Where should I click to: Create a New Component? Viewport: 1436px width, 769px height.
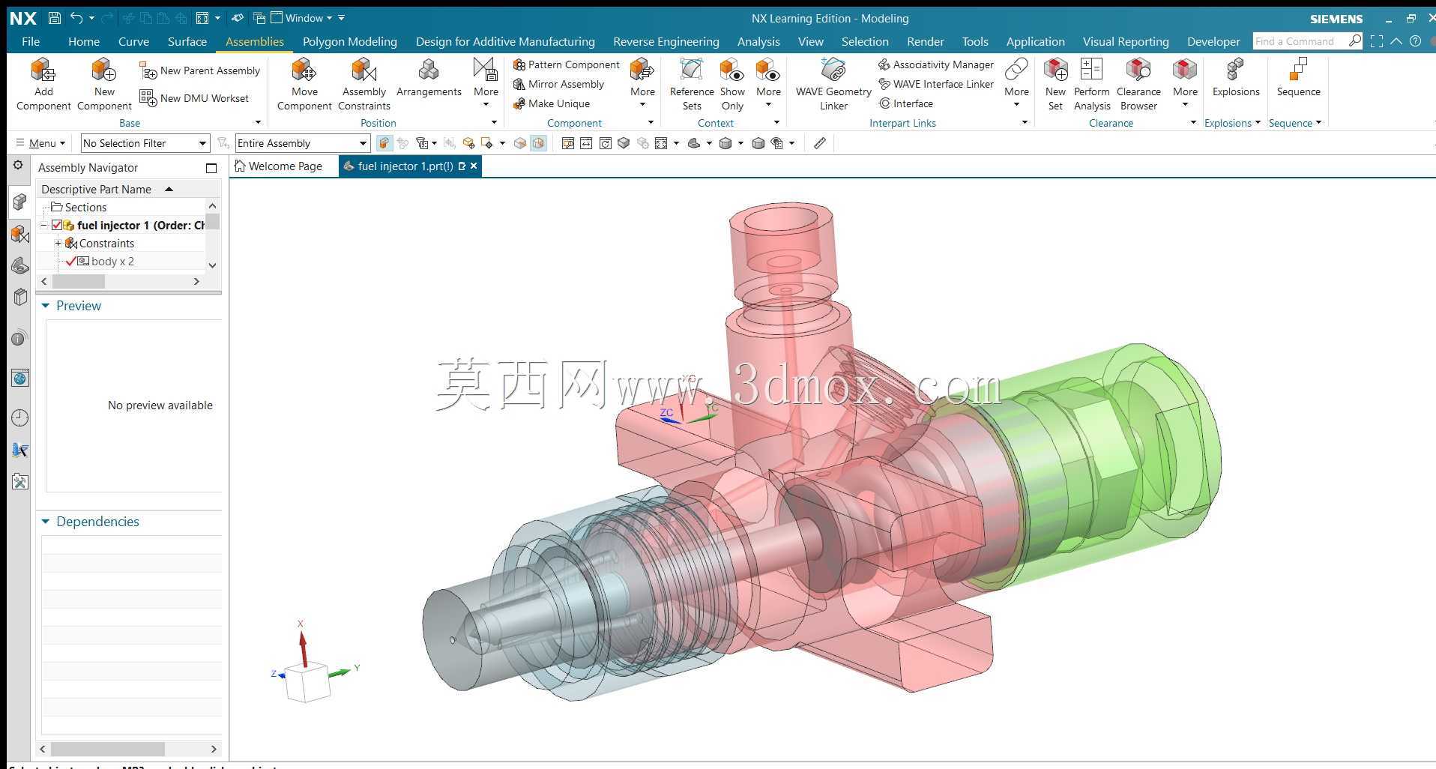click(104, 84)
